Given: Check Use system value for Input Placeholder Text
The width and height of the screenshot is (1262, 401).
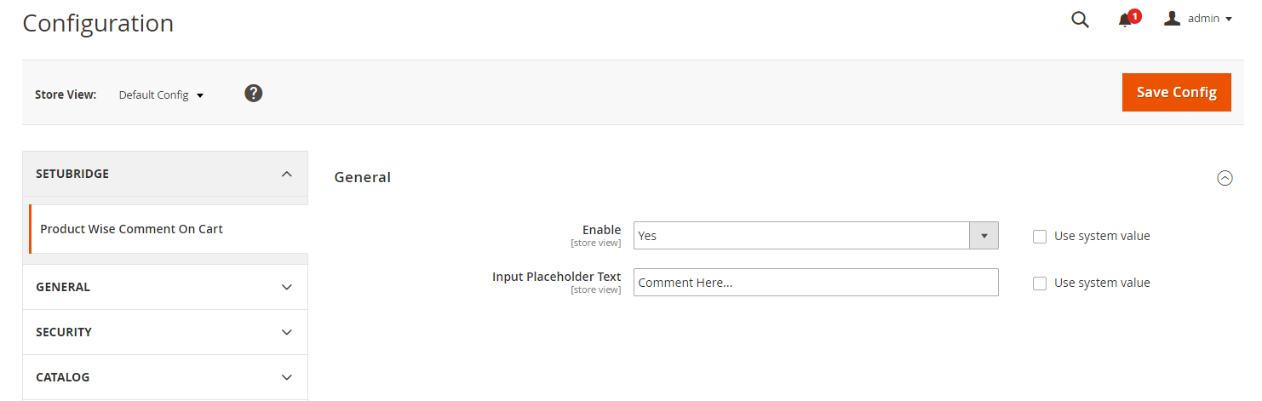Looking at the screenshot, I should (x=1040, y=284).
